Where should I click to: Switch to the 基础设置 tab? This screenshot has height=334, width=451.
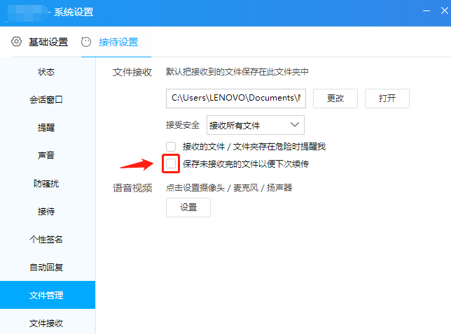[x=48, y=42]
